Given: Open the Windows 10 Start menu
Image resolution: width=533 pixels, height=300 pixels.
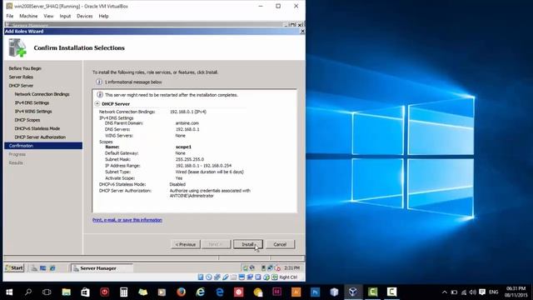Looking at the screenshot, I should click(x=9, y=292).
